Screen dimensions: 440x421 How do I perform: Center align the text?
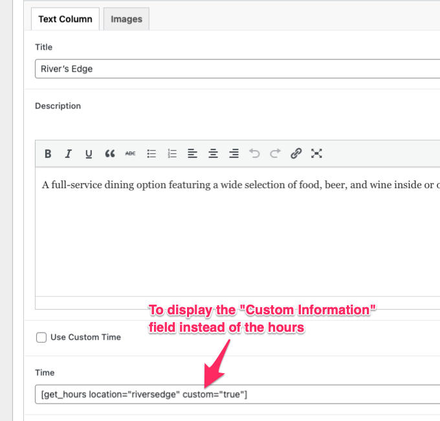[x=213, y=154]
